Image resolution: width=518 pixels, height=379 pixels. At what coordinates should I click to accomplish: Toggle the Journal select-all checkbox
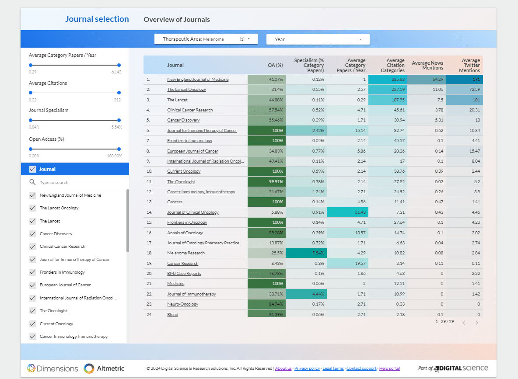point(32,169)
